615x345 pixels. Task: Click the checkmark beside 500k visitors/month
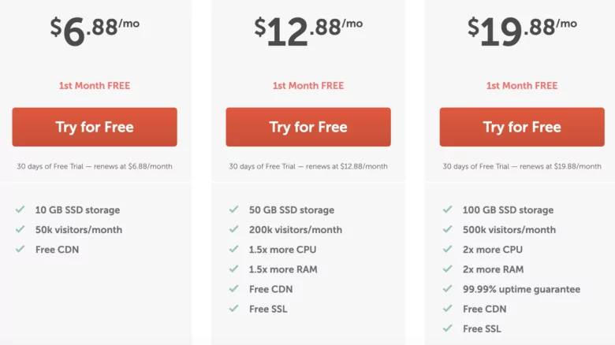[447, 230]
